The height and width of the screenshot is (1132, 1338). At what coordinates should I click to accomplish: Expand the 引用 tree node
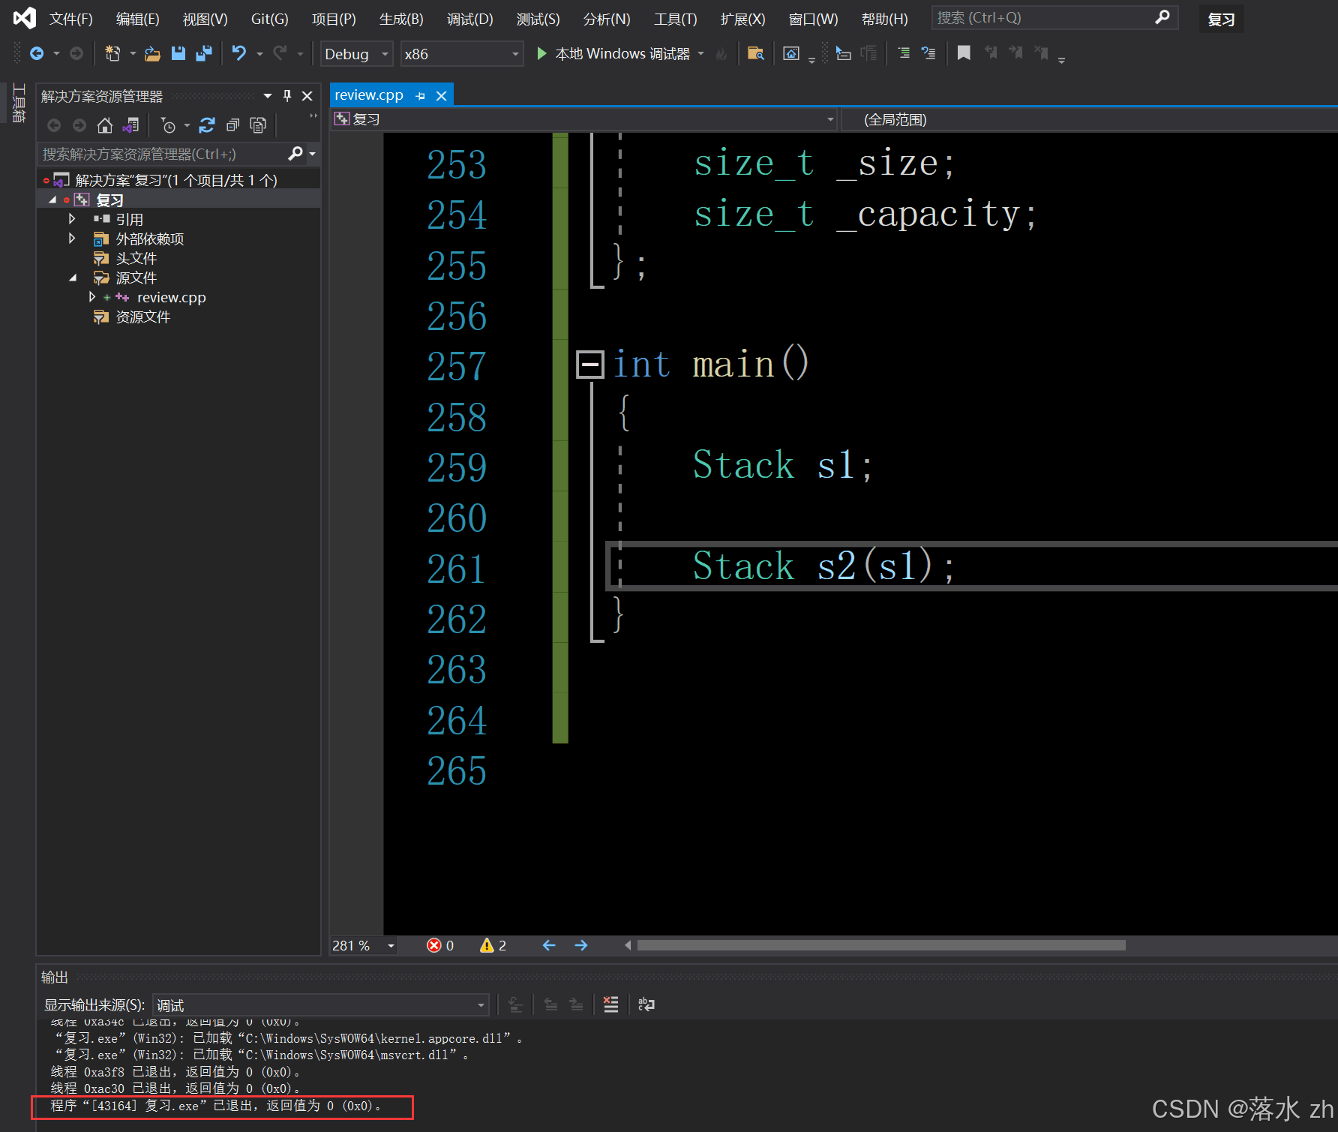tap(72, 219)
